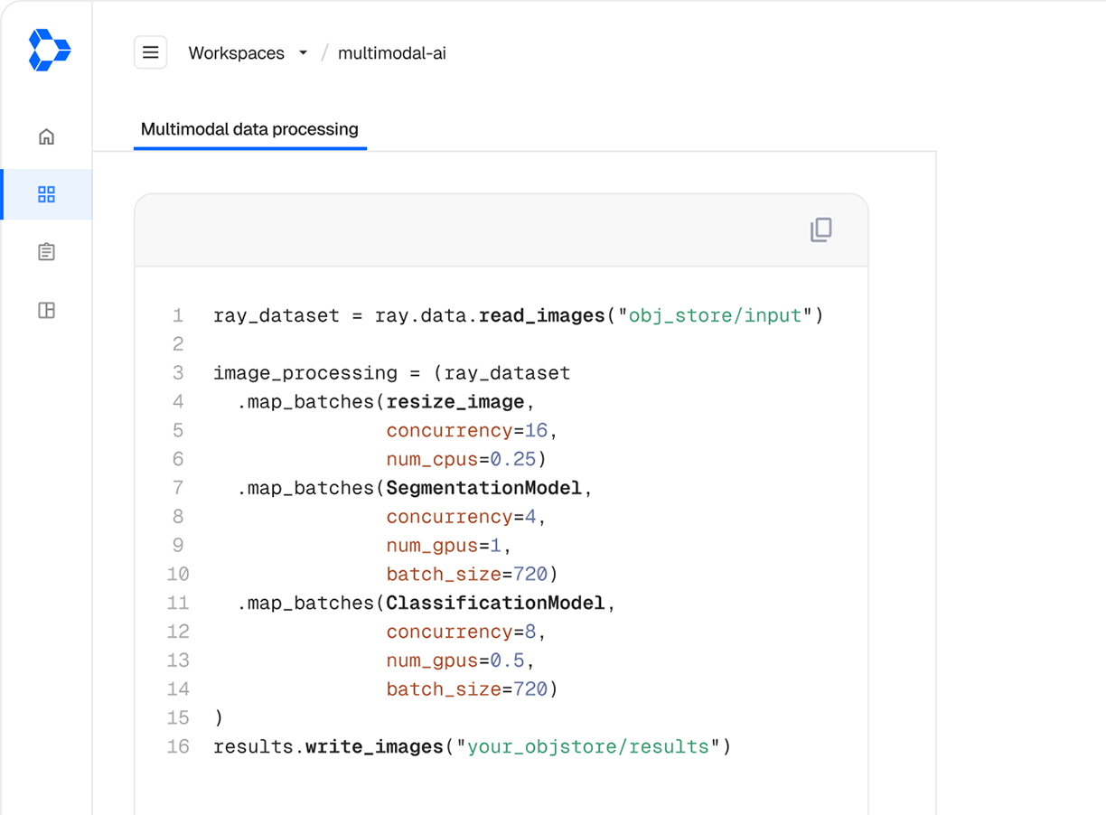Click the layout panel icon in sidebar

[x=46, y=310]
